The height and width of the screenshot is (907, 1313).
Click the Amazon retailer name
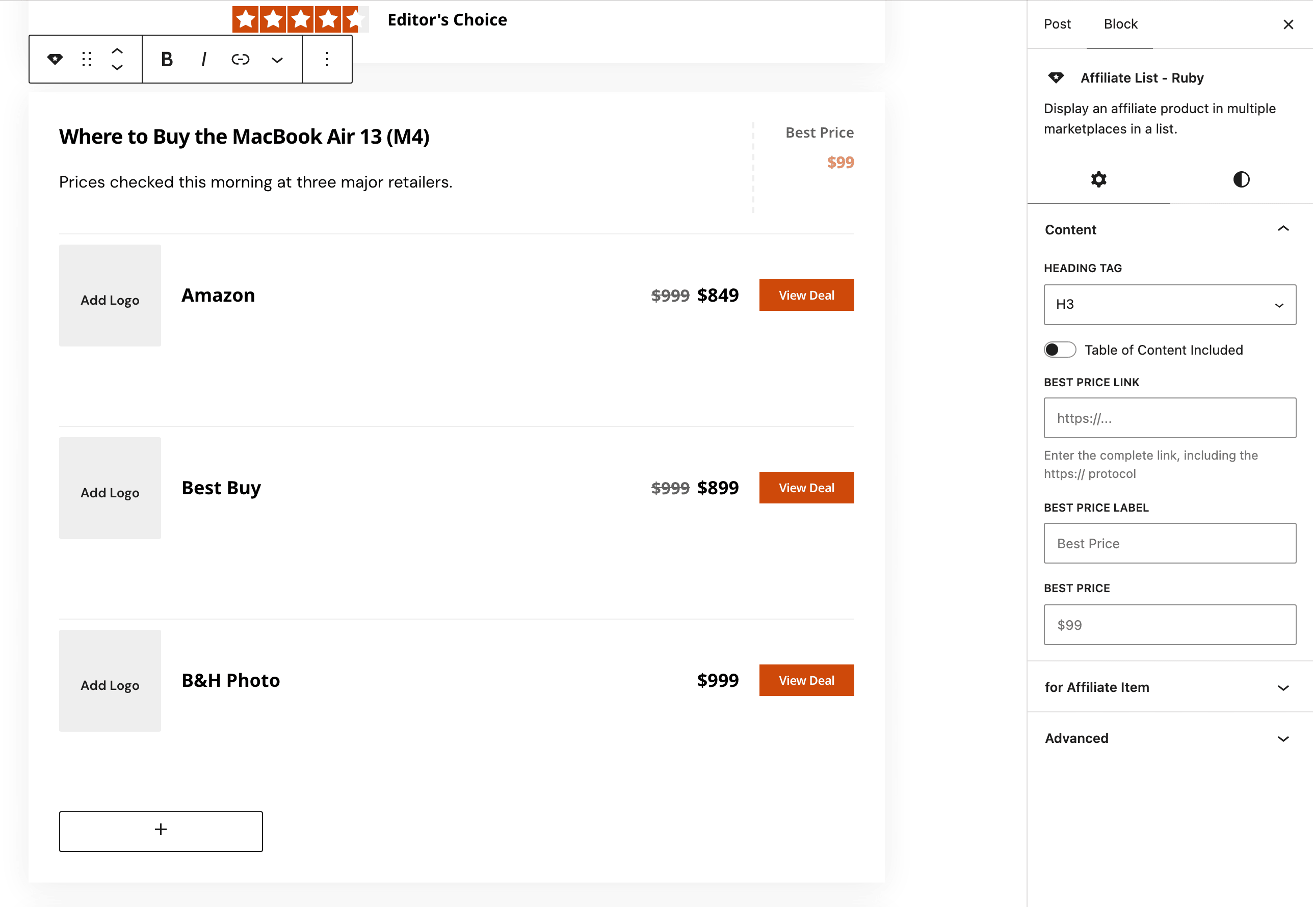click(x=218, y=296)
